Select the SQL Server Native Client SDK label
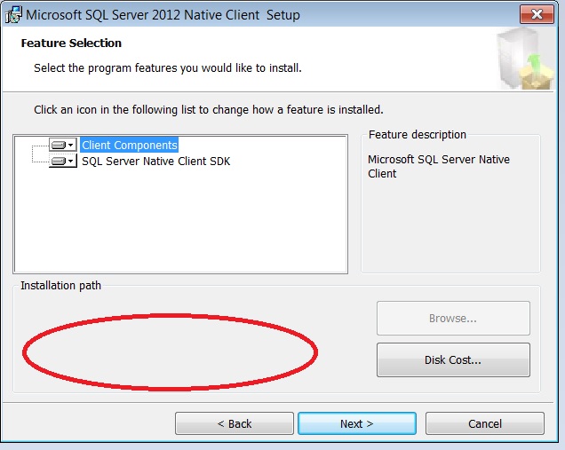The width and height of the screenshot is (565, 450). coord(155,162)
